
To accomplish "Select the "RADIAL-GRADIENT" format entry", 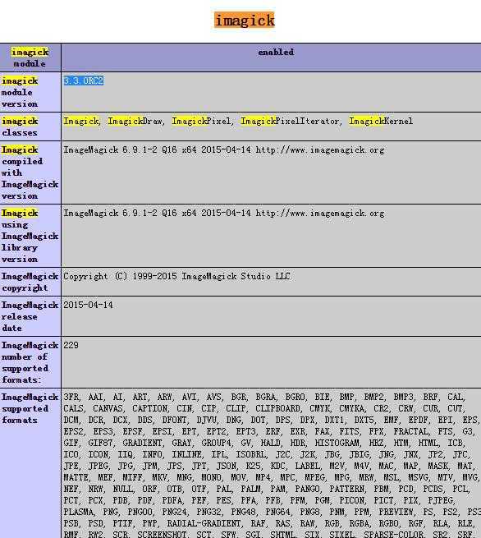I will pos(204,523).
